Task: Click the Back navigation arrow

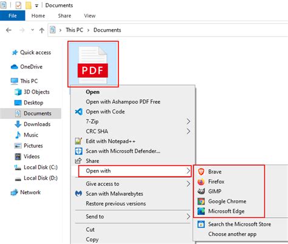Action: click(9, 30)
